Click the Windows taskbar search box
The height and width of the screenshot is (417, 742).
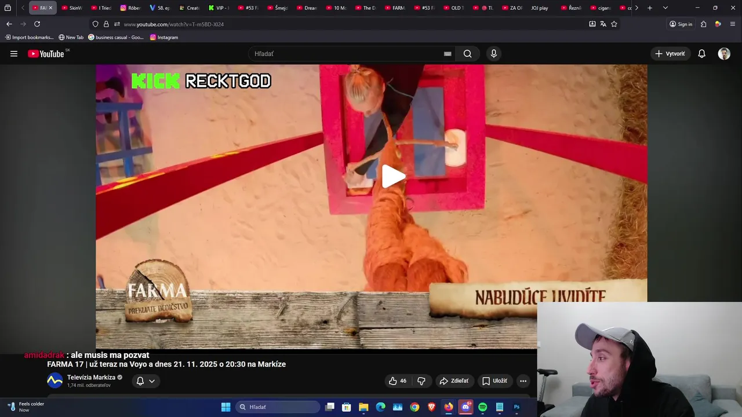pyautogui.click(x=278, y=407)
